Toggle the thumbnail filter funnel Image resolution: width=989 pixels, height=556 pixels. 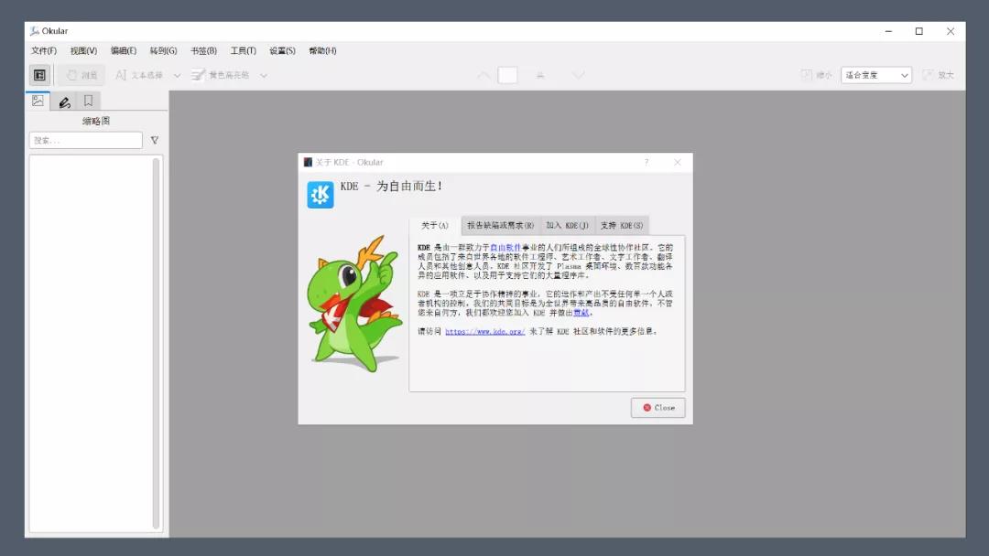point(154,140)
